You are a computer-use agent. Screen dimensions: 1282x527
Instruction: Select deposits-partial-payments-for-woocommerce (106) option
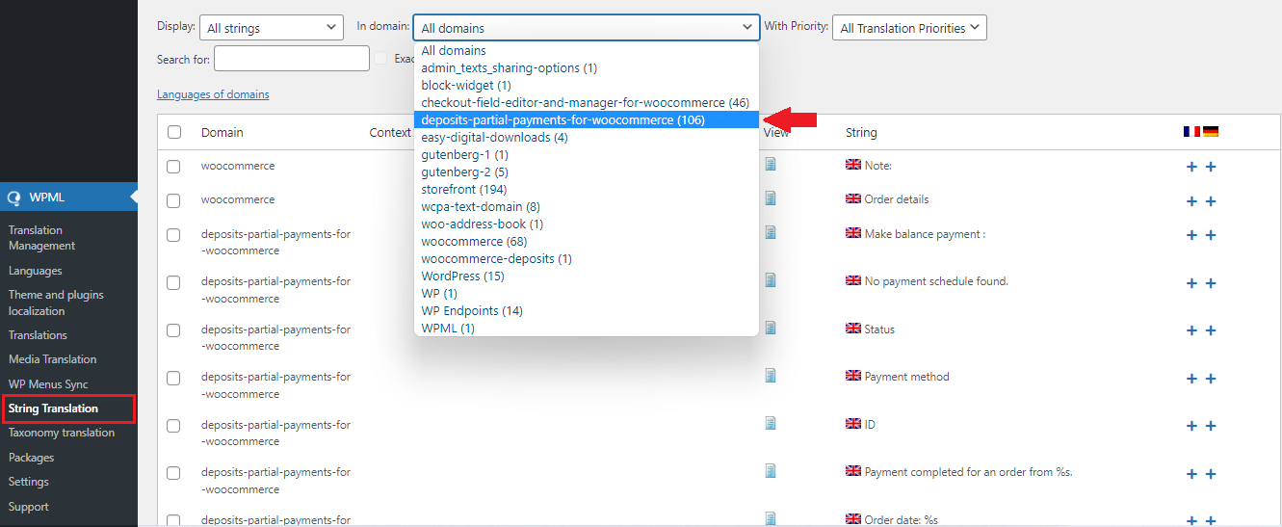coord(587,120)
